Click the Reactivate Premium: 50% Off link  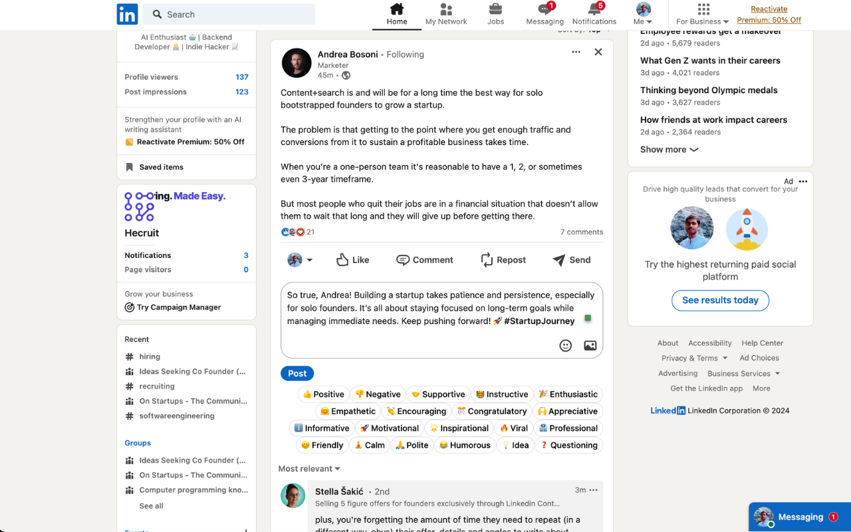769,15
